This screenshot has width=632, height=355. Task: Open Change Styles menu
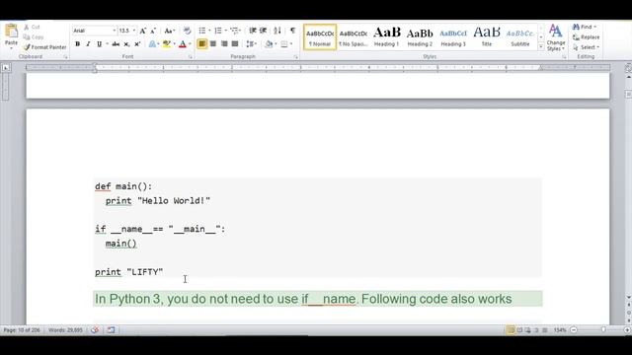click(555, 37)
